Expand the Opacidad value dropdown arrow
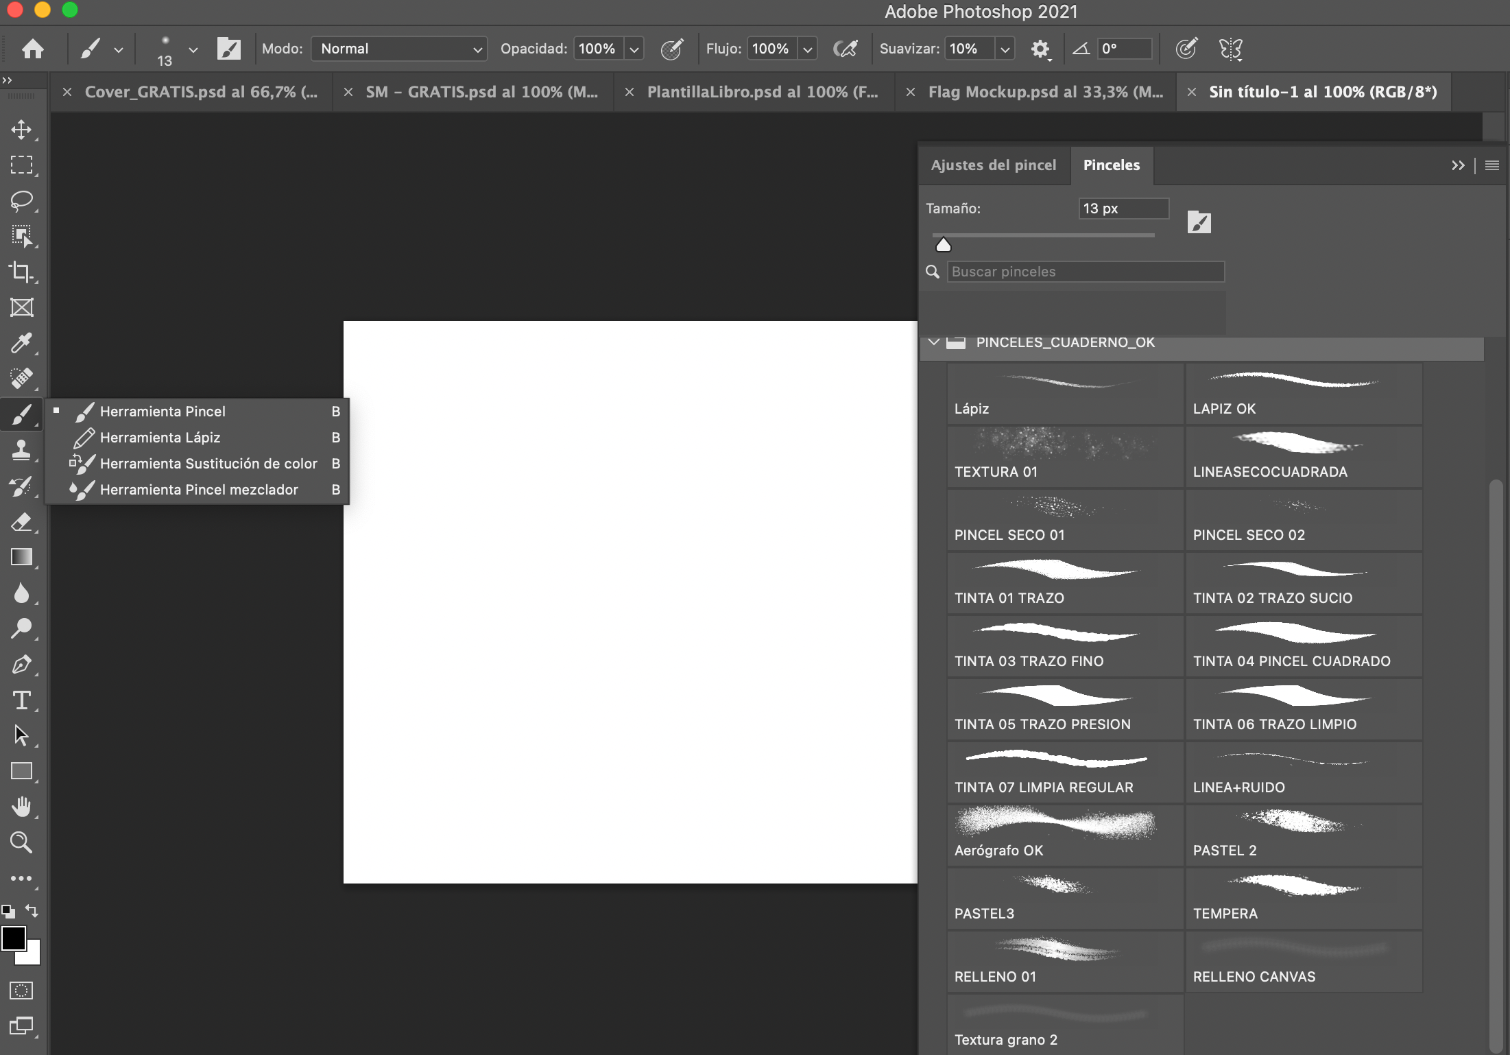Viewport: 1510px width, 1055px height. [634, 49]
